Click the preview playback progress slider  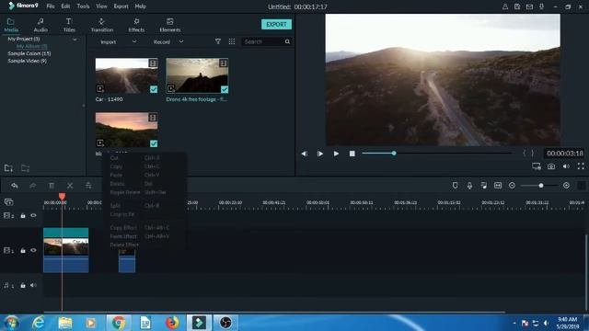click(436, 154)
